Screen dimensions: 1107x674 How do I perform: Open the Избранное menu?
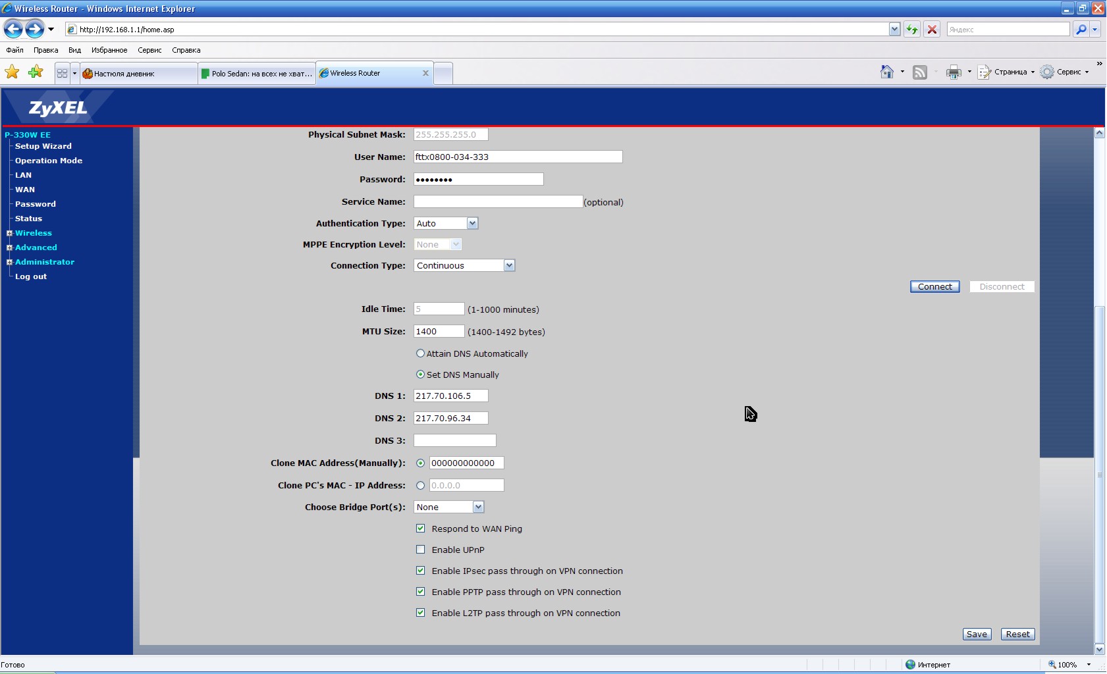click(109, 50)
